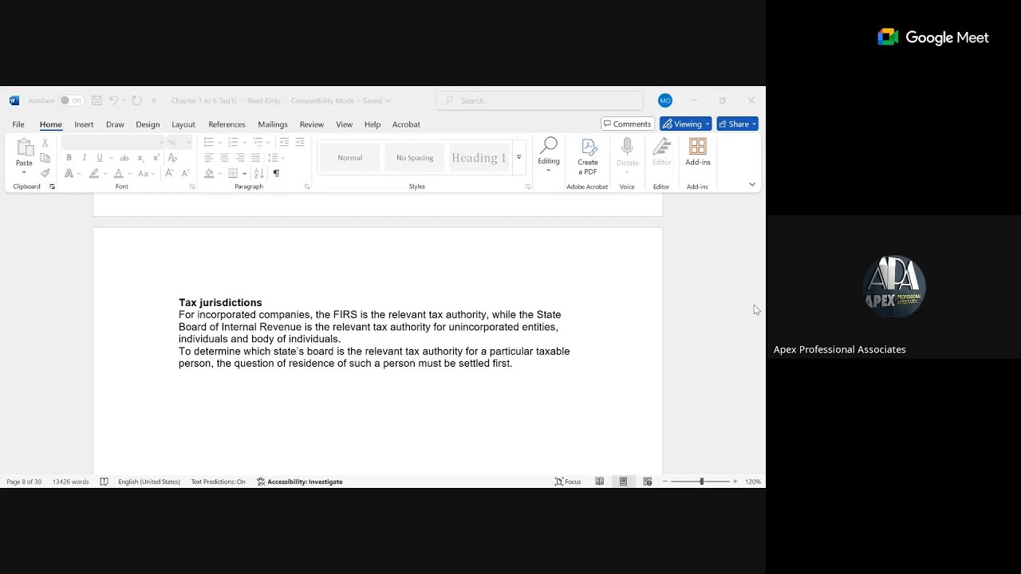Open the File menu
The image size is (1021, 574).
pos(18,124)
